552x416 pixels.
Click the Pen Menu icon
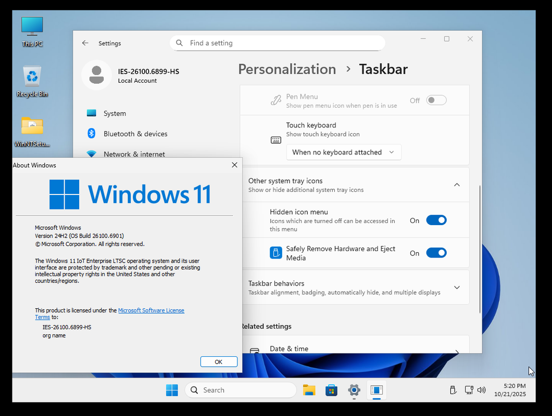tap(275, 100)
